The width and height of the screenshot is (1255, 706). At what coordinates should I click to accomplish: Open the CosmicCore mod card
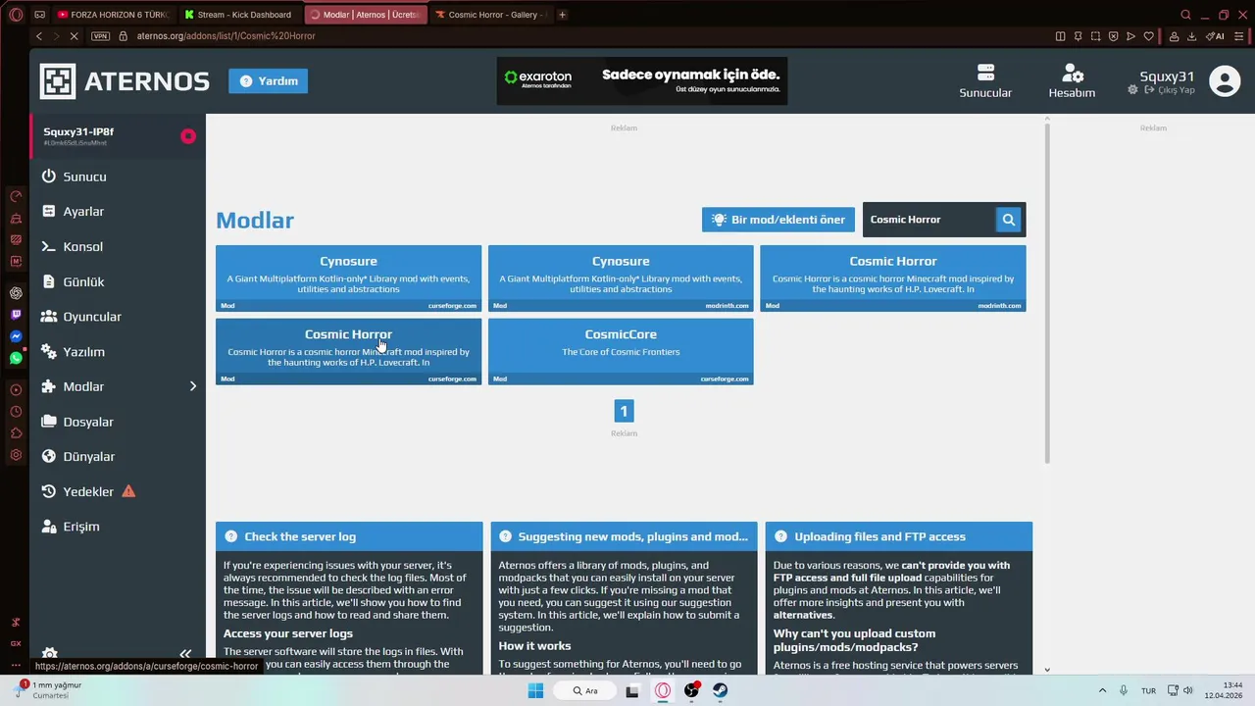(x=621, y=351)
